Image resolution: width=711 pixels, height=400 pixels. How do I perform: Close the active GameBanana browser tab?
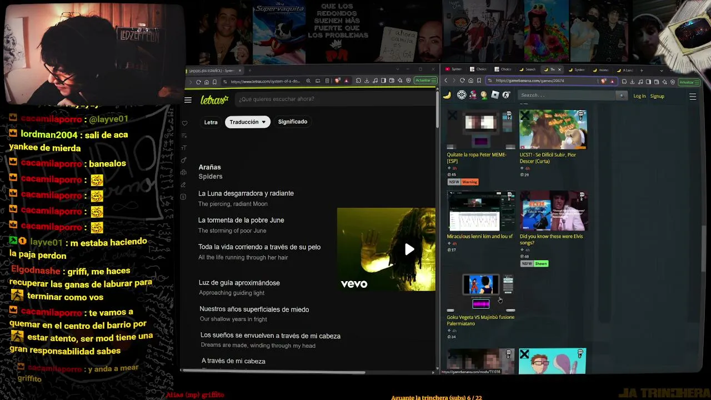(x=559, y=69)
